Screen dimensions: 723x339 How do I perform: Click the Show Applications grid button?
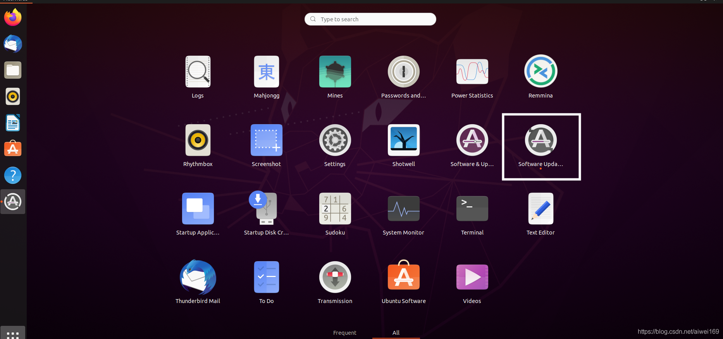tap(13, 333)
